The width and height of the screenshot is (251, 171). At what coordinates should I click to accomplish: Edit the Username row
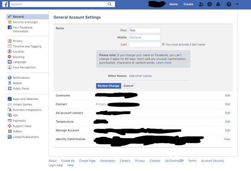click(x=228, y=95)
